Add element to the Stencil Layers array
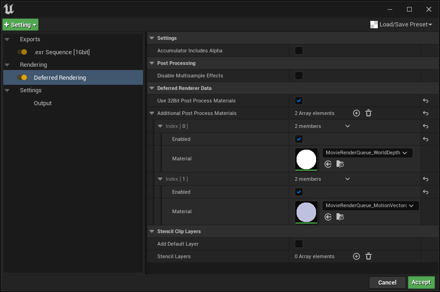 (x=356, y=256)
